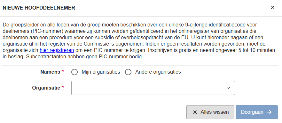Choose the 'Andere organisaties' option label
The image size is (282, 123).
click(x=158, y=72)
